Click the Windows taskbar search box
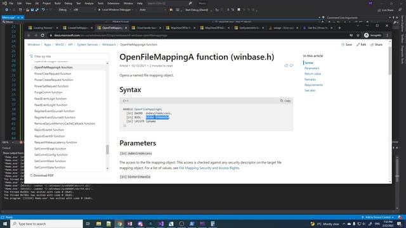 46,224
